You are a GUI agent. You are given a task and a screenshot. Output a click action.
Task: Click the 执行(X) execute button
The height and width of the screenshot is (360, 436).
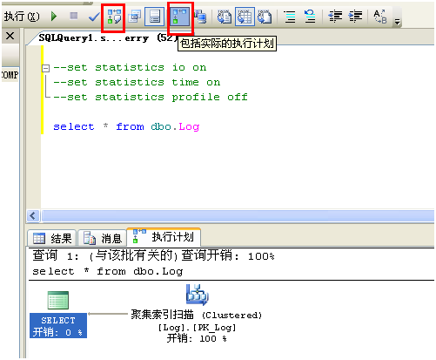(22, 17)
